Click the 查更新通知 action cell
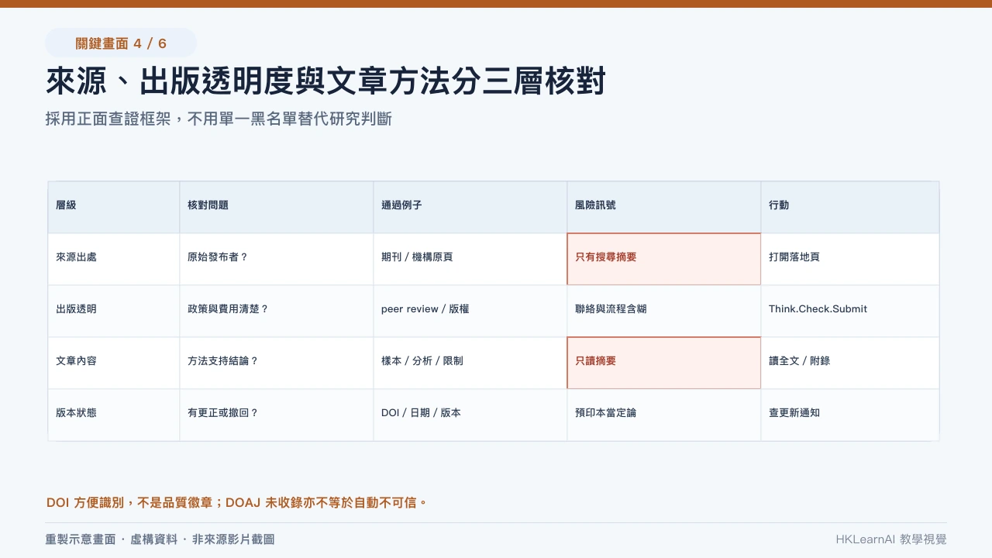Image resolution: width=992 pixels, height=558 pixels. (850, 415)
